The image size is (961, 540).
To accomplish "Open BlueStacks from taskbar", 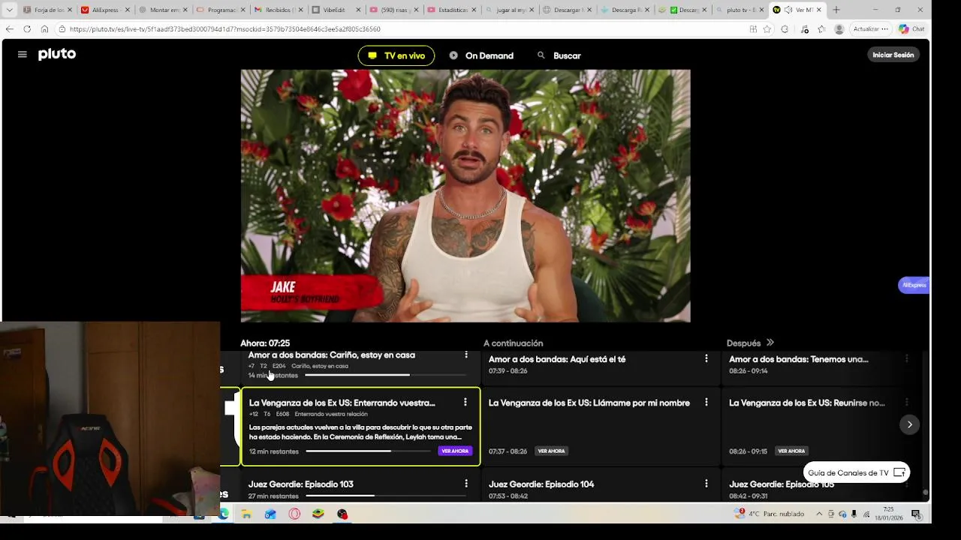I will [x=318, y=514].
